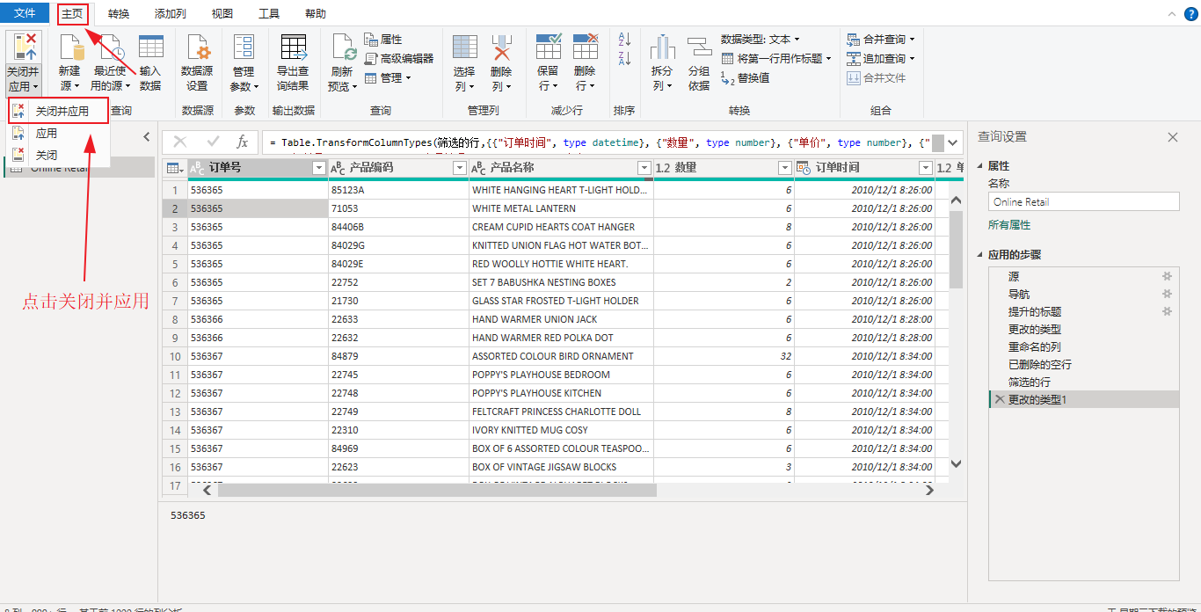The image size is (1201, 612).
Task: Click the cell WHITE METAL LANTERN
Action: pos(561,208)
